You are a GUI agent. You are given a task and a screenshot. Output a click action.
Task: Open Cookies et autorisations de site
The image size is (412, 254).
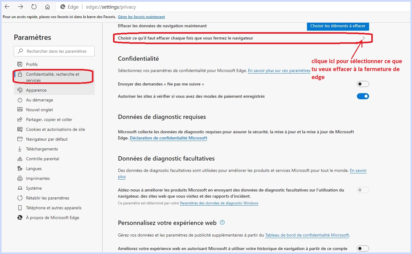click(54, 129)
